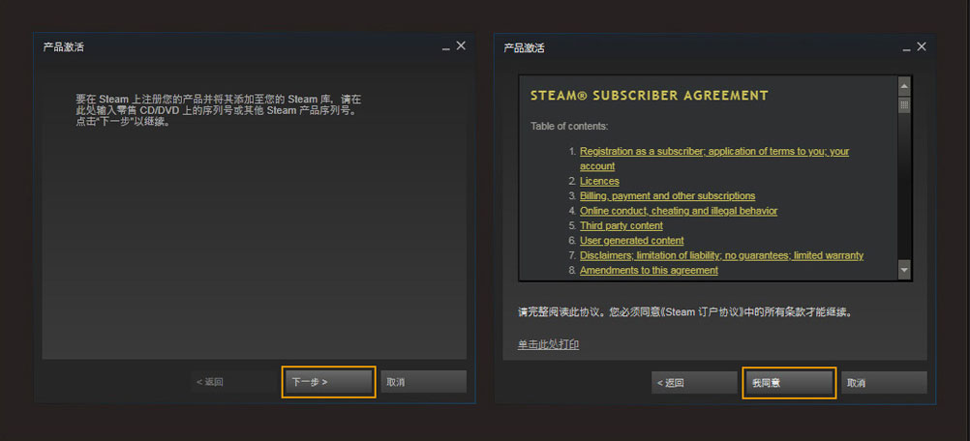This screenshot has height=441, width=970.
Task: Minimize the left 产品激活 window
Action: click(445, 47)
